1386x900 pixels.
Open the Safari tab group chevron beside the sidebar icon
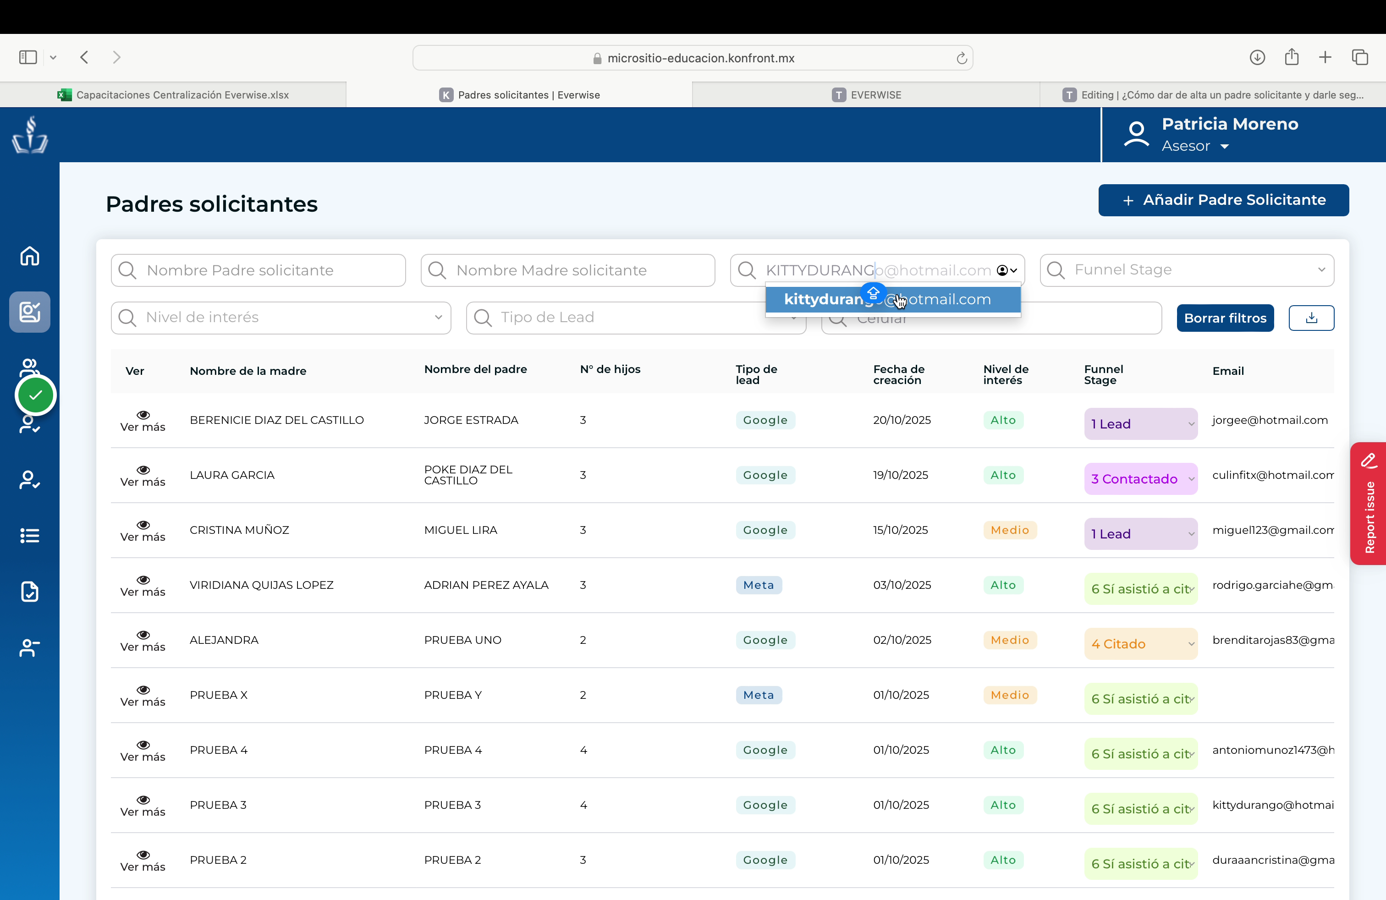pyautogui.click(x=53, y=57)
